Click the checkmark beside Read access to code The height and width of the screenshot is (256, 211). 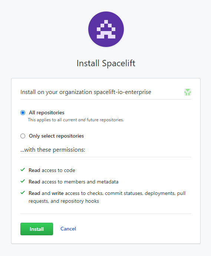coord(23,170)
